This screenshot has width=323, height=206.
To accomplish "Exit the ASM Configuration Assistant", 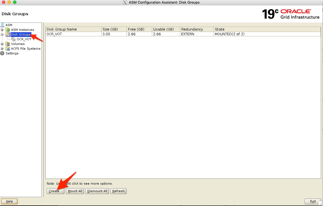I will coord(313,201).
